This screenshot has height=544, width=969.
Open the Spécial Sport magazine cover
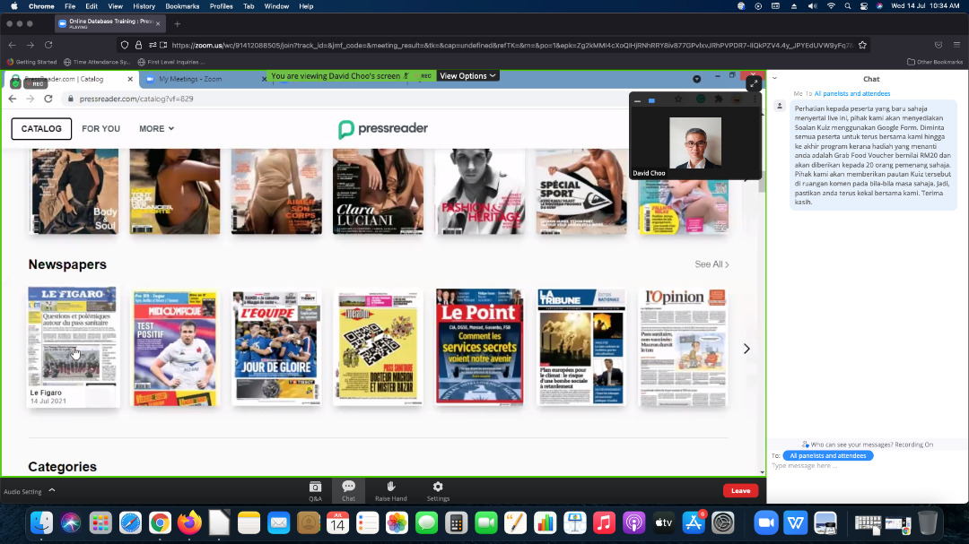[x=581, y=192]
